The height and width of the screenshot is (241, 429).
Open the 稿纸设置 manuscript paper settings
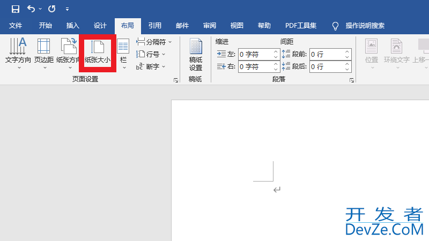[196, 55]
